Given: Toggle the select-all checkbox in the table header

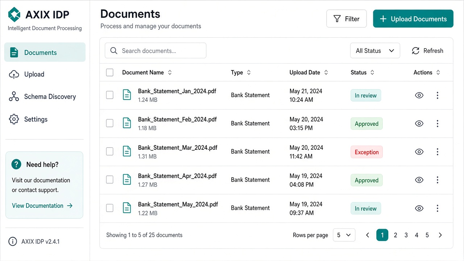Looking at the screenshot, I should 110,72.
